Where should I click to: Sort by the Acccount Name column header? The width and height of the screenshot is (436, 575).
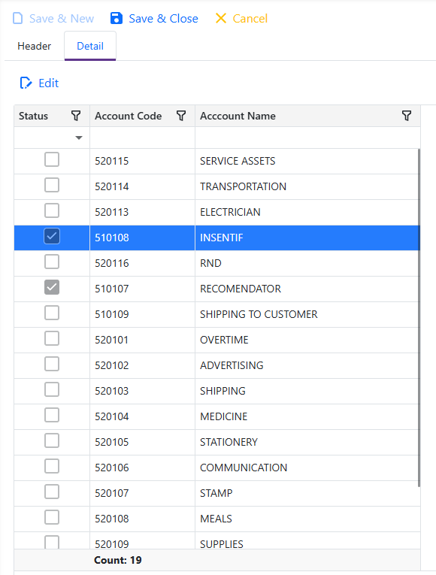[x=238, y=116]
